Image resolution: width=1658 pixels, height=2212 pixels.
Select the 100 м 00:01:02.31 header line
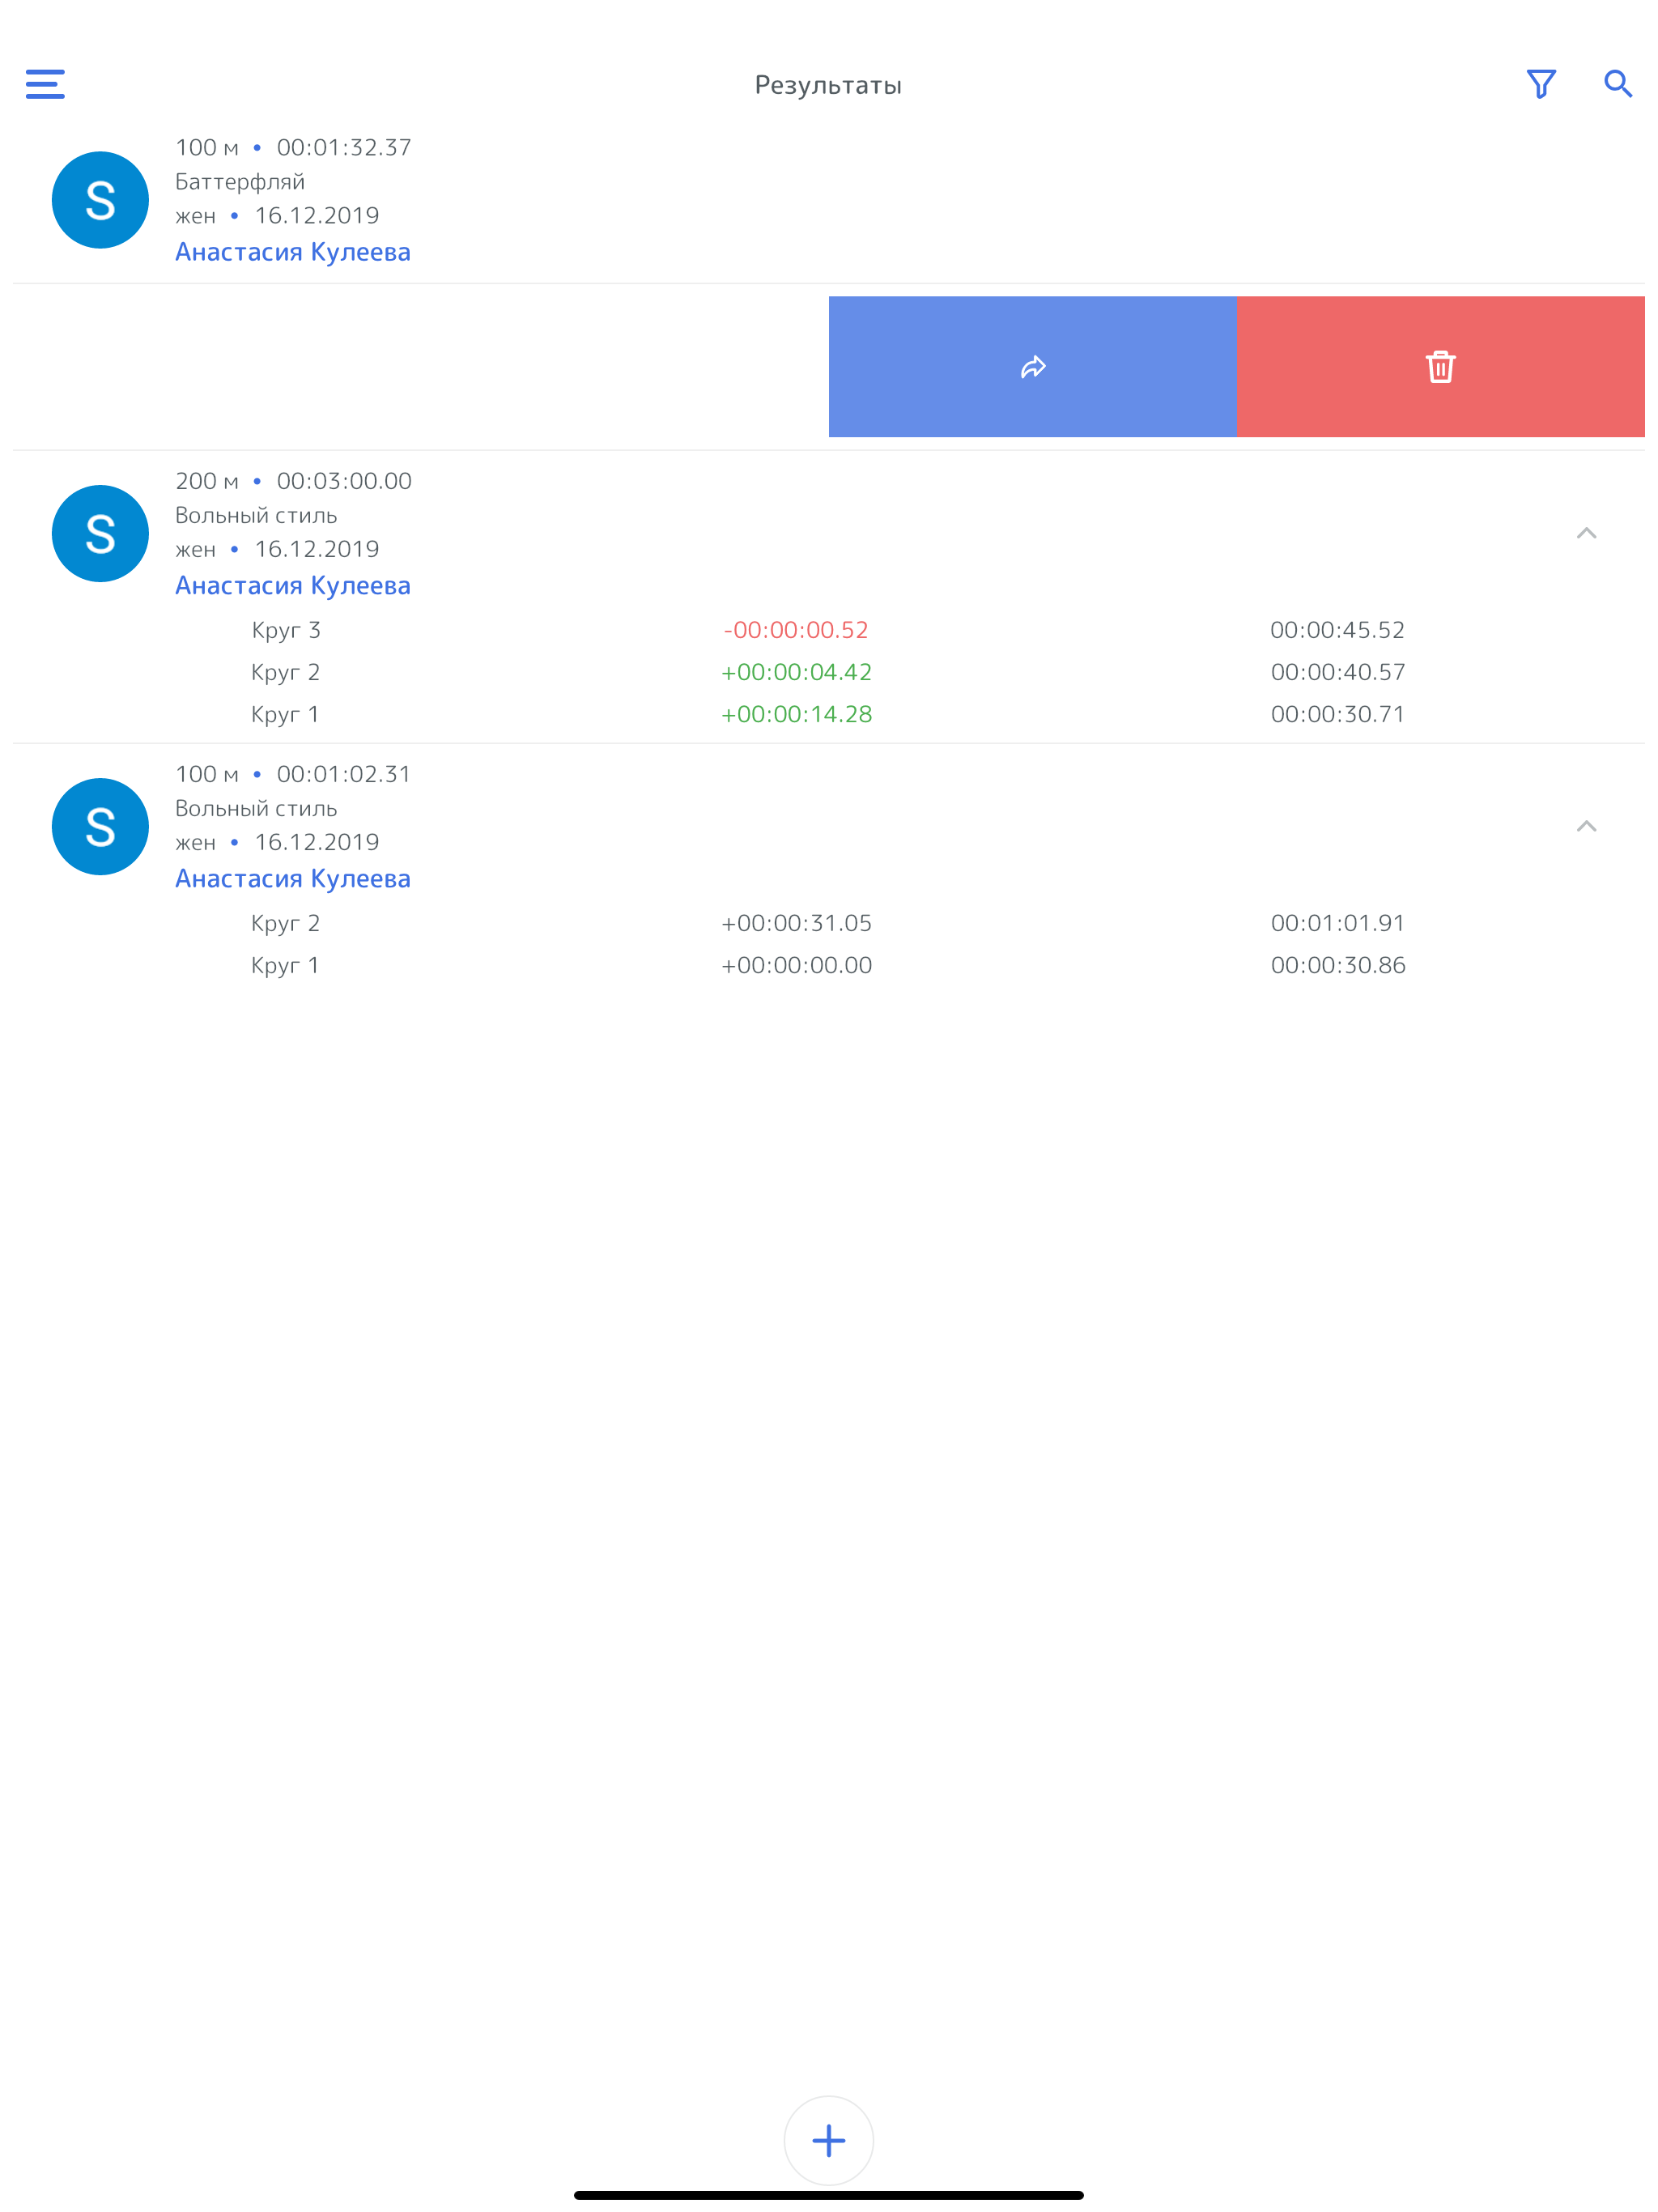(x=293, y=774)
